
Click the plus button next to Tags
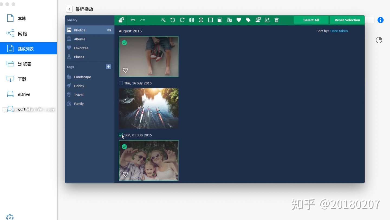click(x=108, y=67)
